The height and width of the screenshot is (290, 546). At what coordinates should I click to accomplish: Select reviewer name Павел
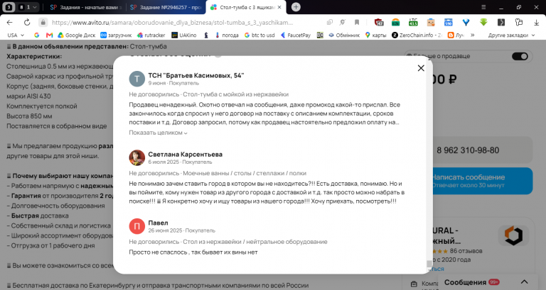point(158,223)
